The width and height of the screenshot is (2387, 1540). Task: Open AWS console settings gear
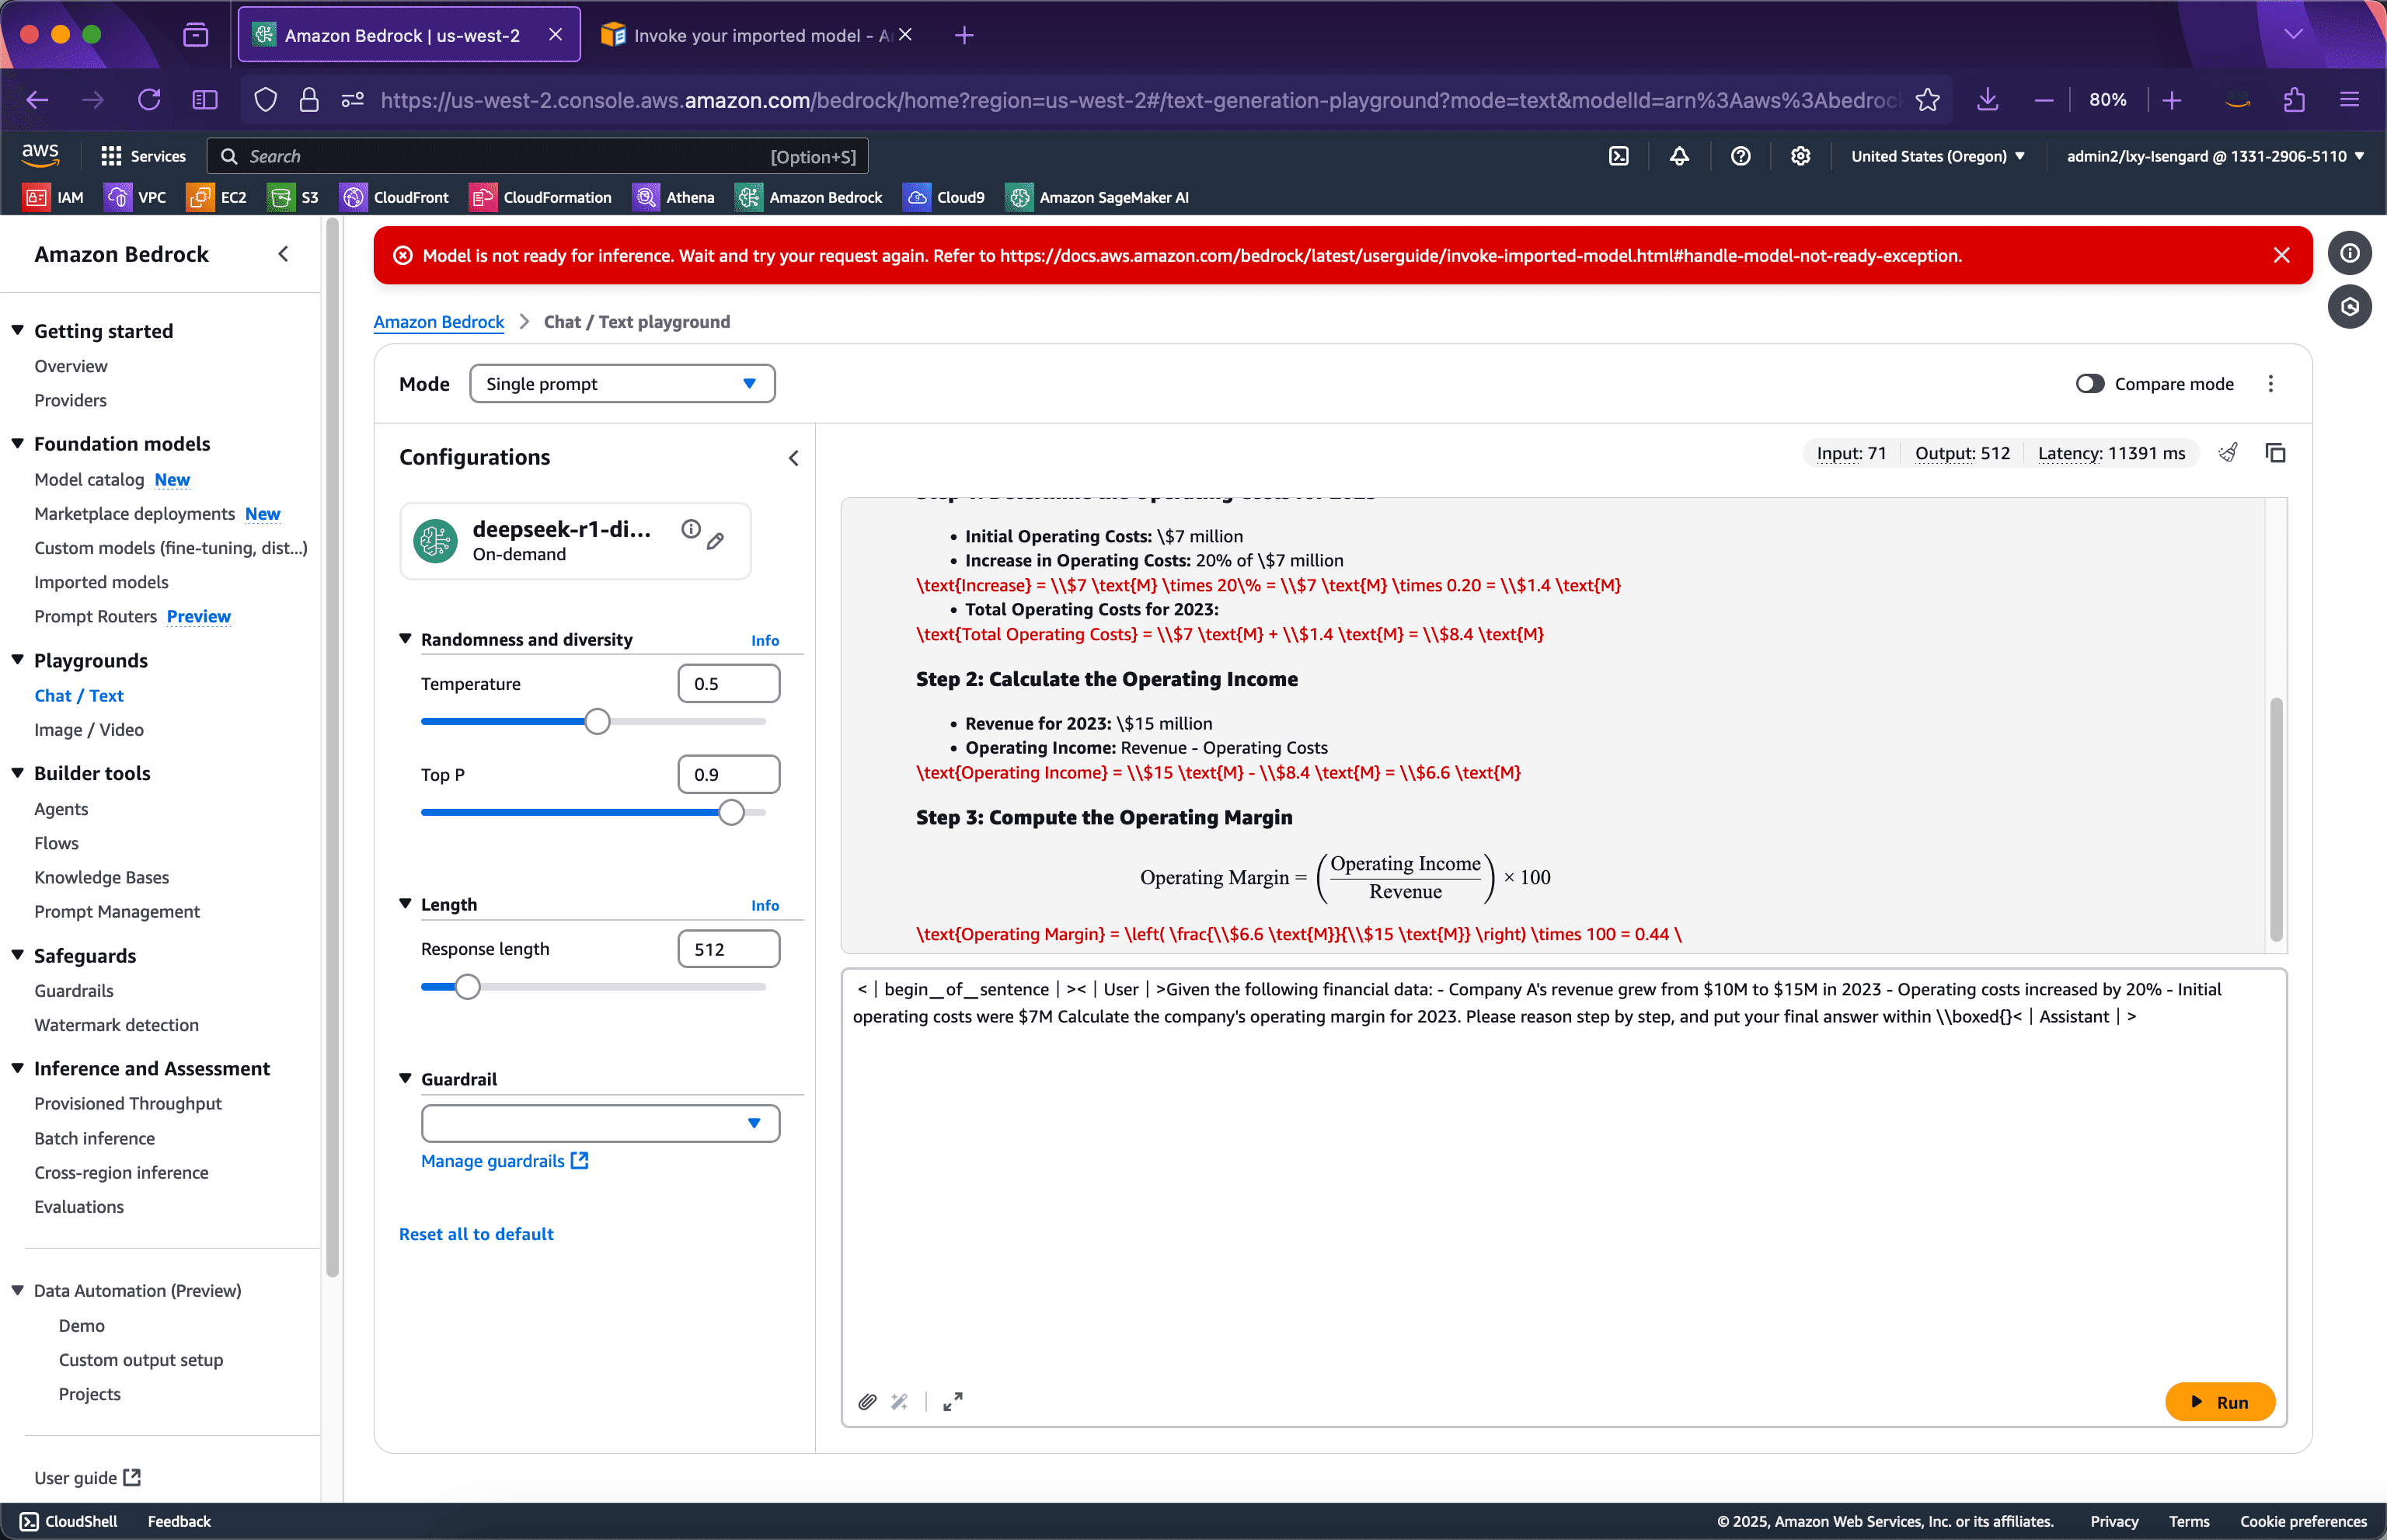pyautogui.click(x=1800, y=156)
